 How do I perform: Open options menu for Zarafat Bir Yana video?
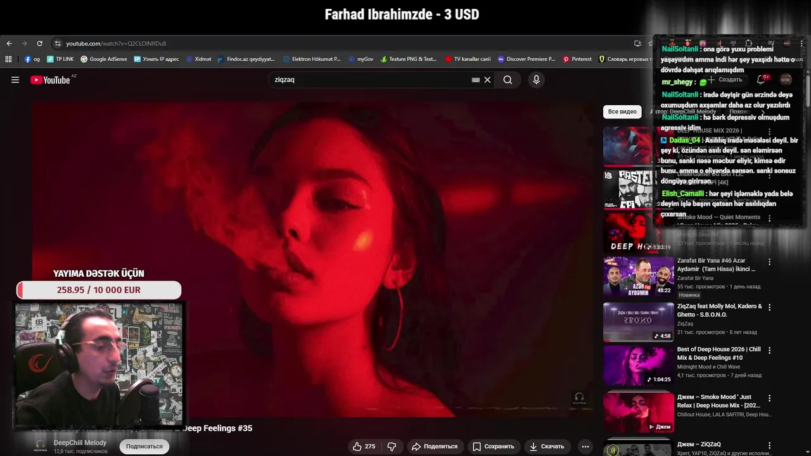(x=770, y=262)
